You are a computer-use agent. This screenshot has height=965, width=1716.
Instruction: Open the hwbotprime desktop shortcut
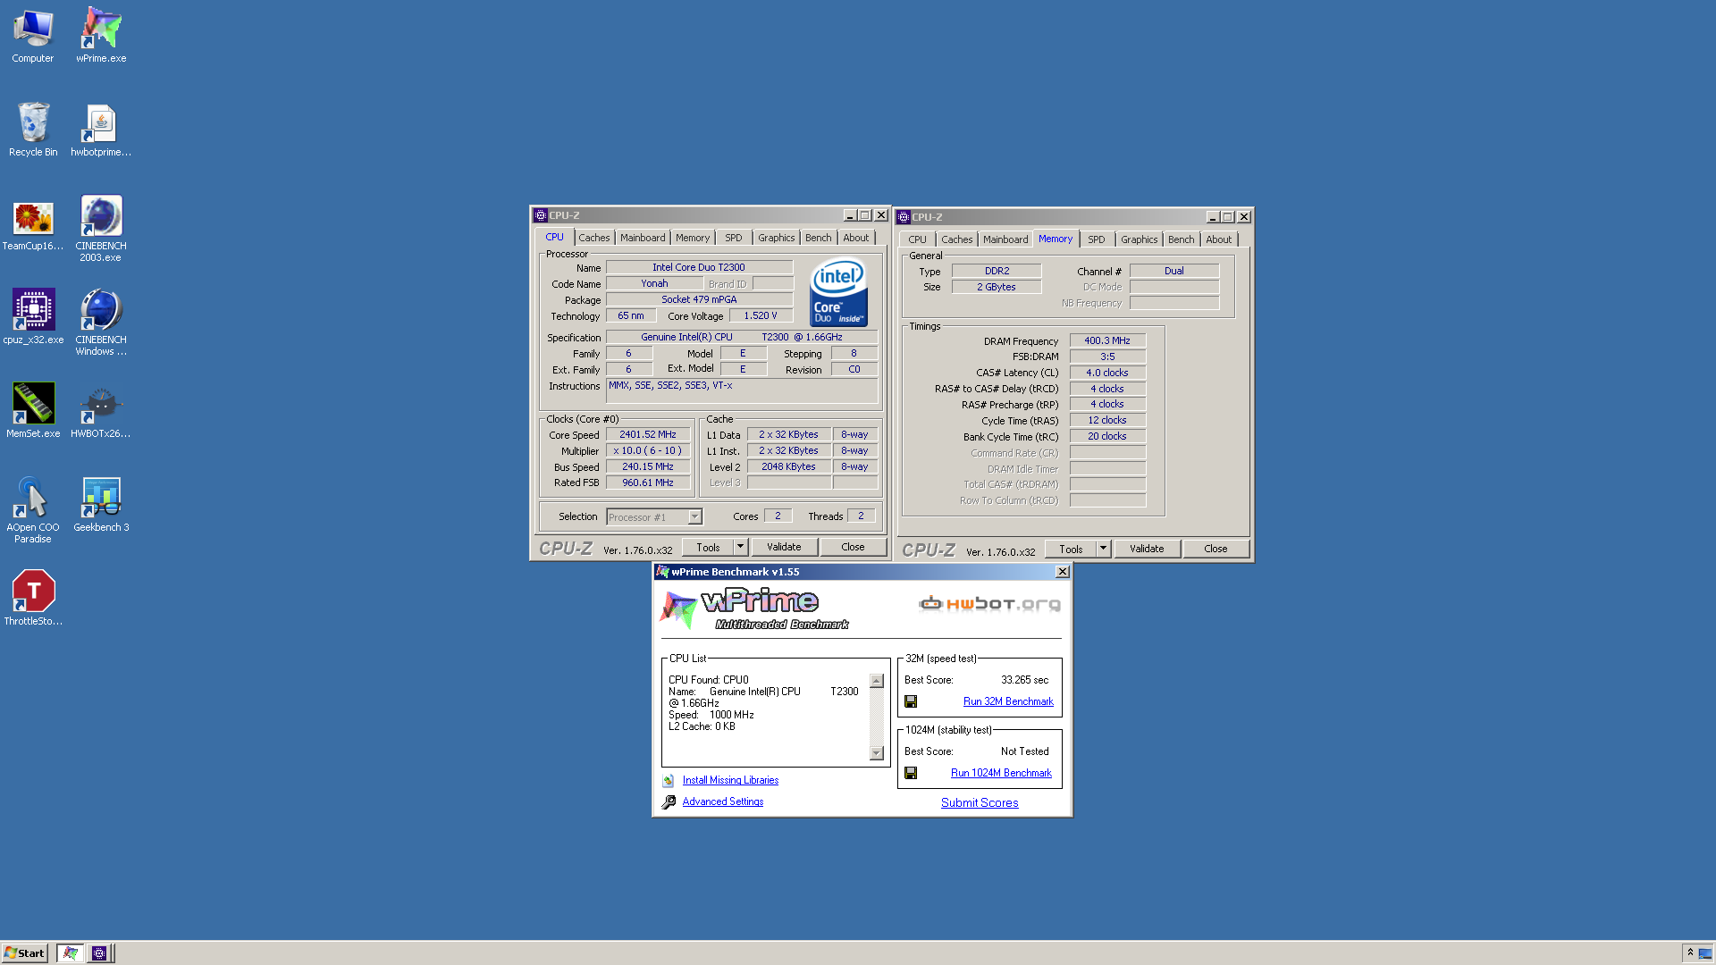[x=101, y=130]
